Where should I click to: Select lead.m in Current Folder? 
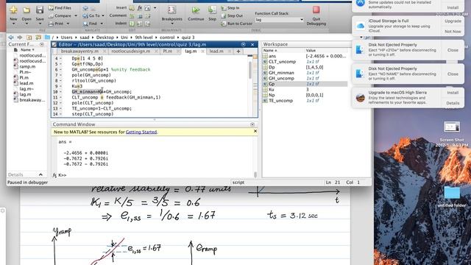click(x=26, y=83)
